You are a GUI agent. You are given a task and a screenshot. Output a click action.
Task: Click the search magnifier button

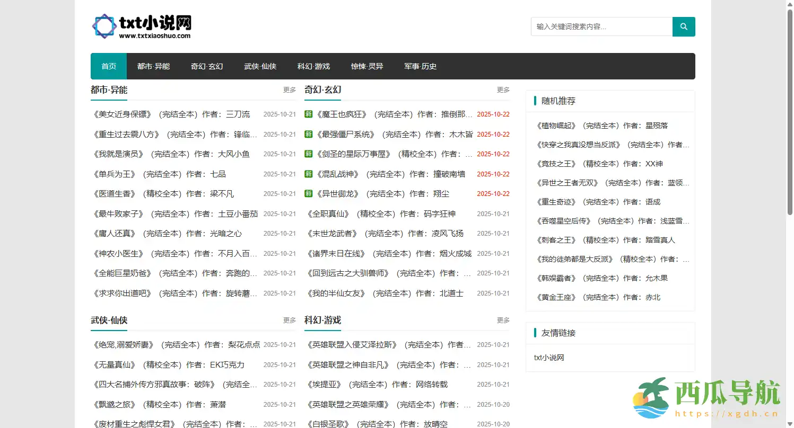683,26
